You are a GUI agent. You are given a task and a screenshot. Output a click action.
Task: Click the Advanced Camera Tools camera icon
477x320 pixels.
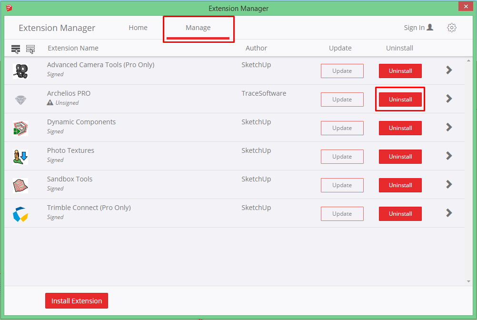[x=20, y=71]
